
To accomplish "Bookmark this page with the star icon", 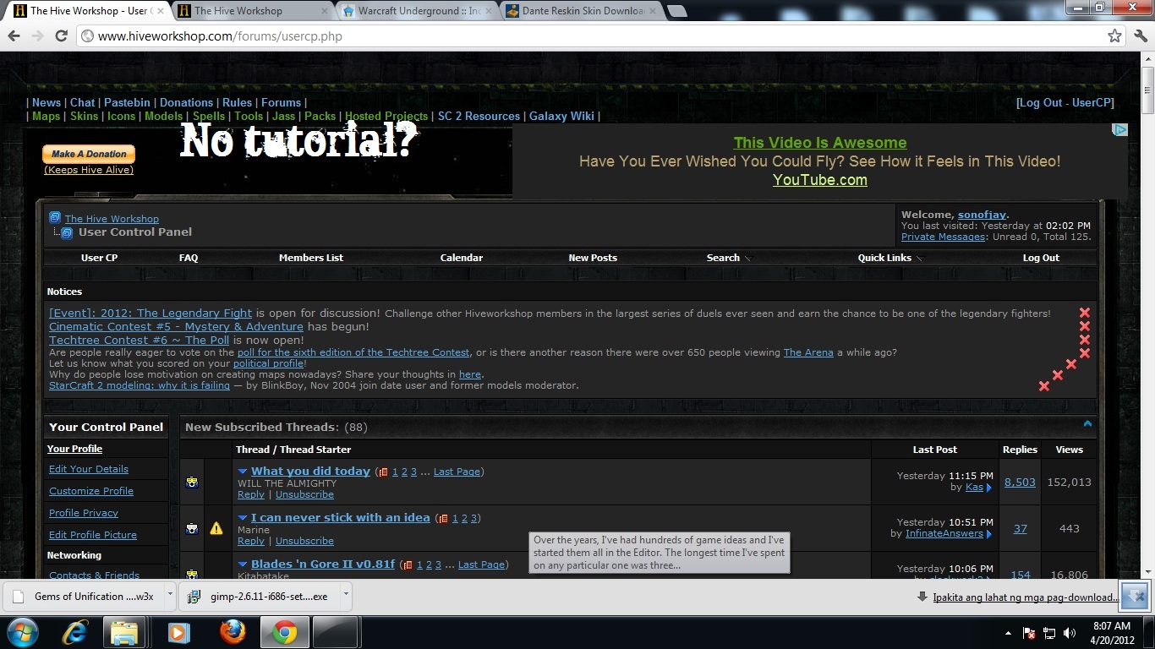I will 1114,36.
